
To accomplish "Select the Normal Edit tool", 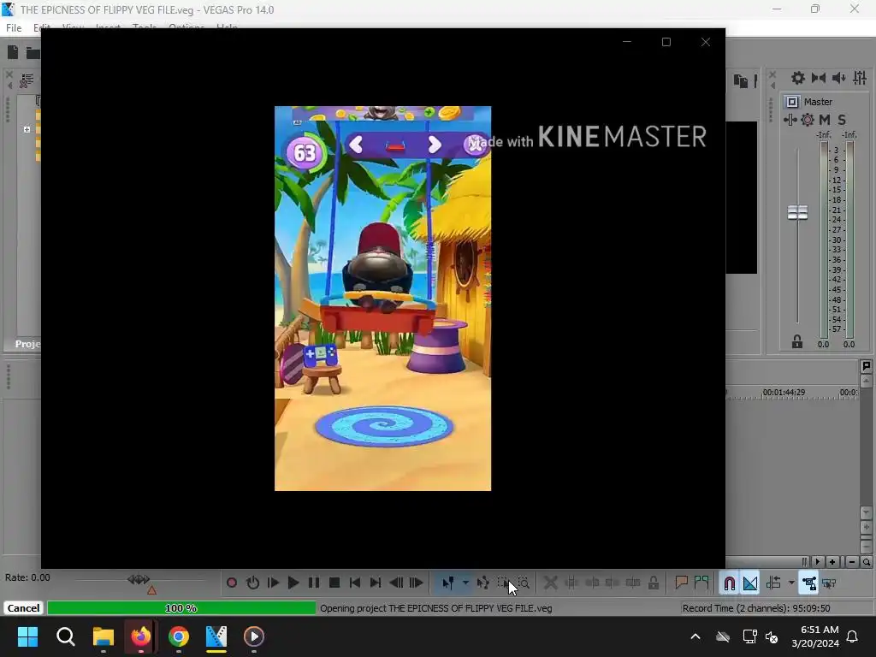I will [448, 583].
